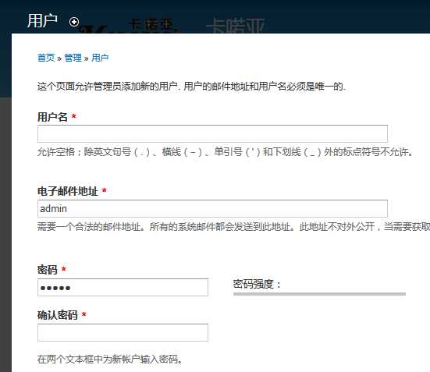Click the 用户 page title heading
430x372 pixels.
pos(42,20)
